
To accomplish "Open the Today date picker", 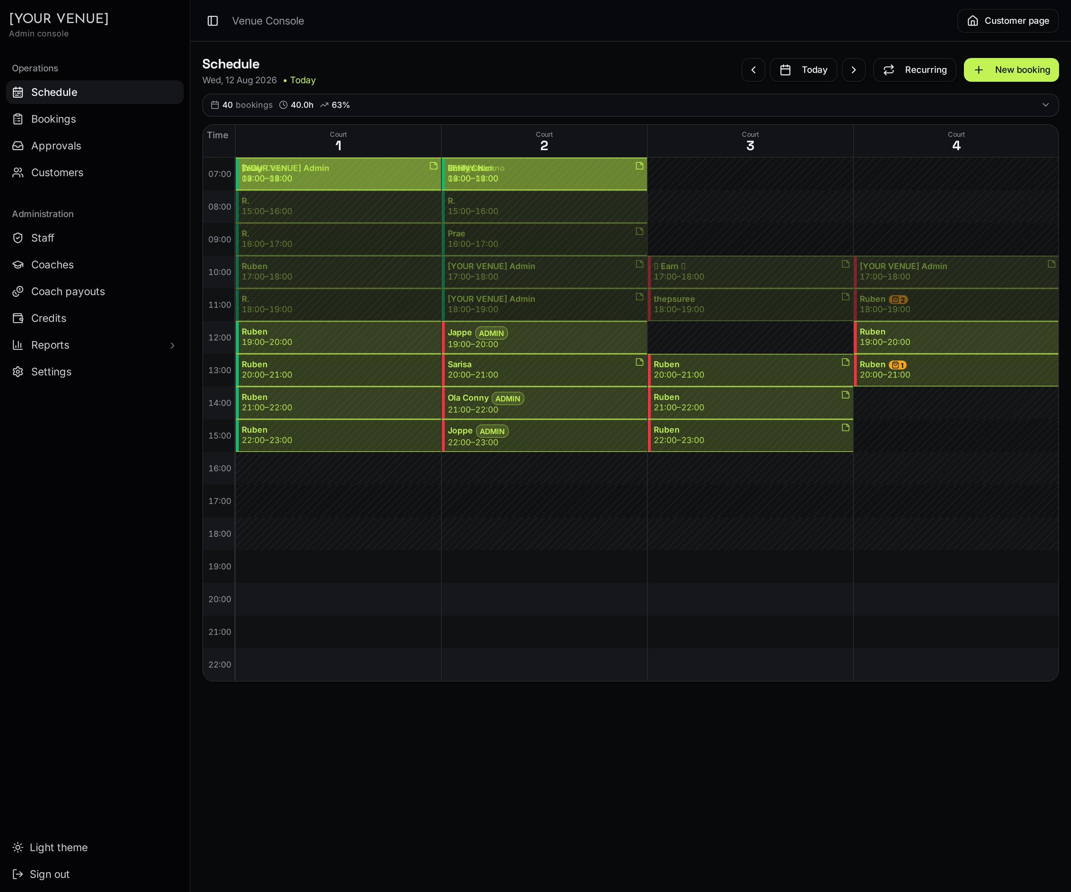I will (x=803, y=70).
